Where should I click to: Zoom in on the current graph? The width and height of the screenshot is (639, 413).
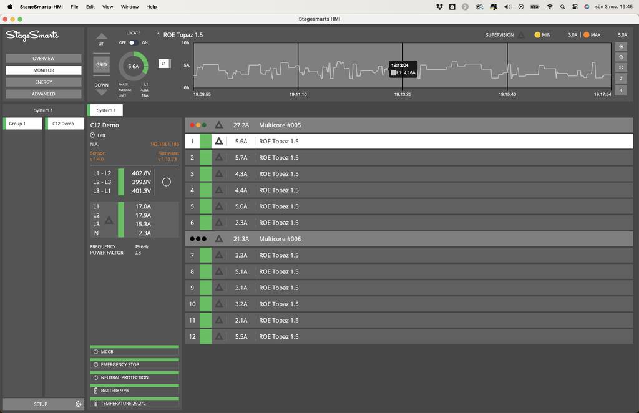[621, 46]
